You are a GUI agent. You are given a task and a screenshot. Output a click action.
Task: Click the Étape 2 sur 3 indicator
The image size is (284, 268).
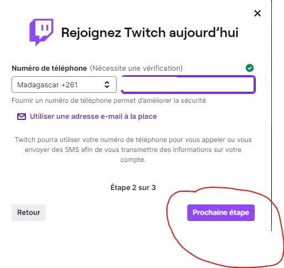(133, 188)
